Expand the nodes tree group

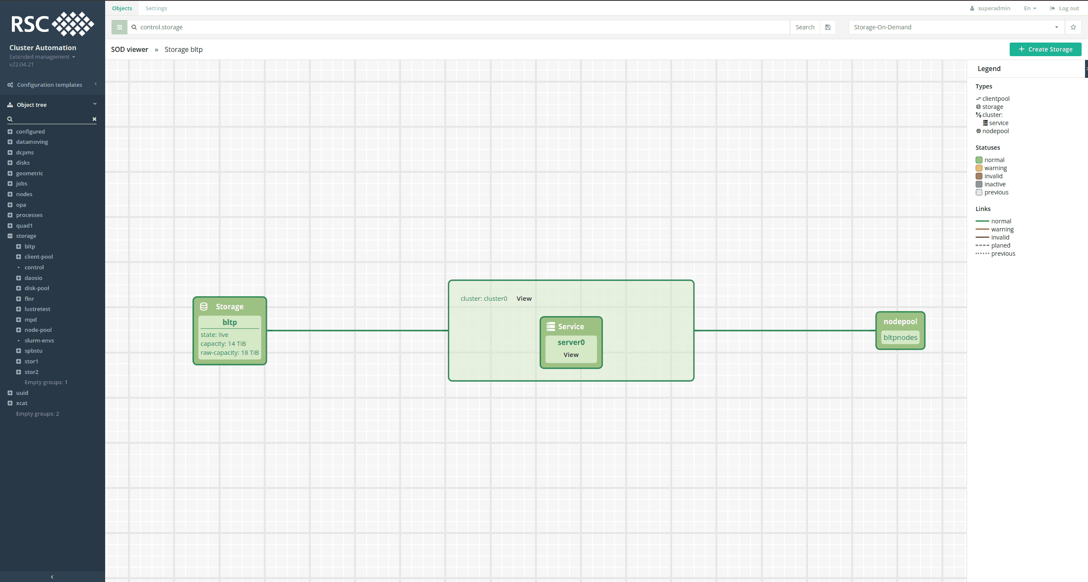[x=10, y=194]
